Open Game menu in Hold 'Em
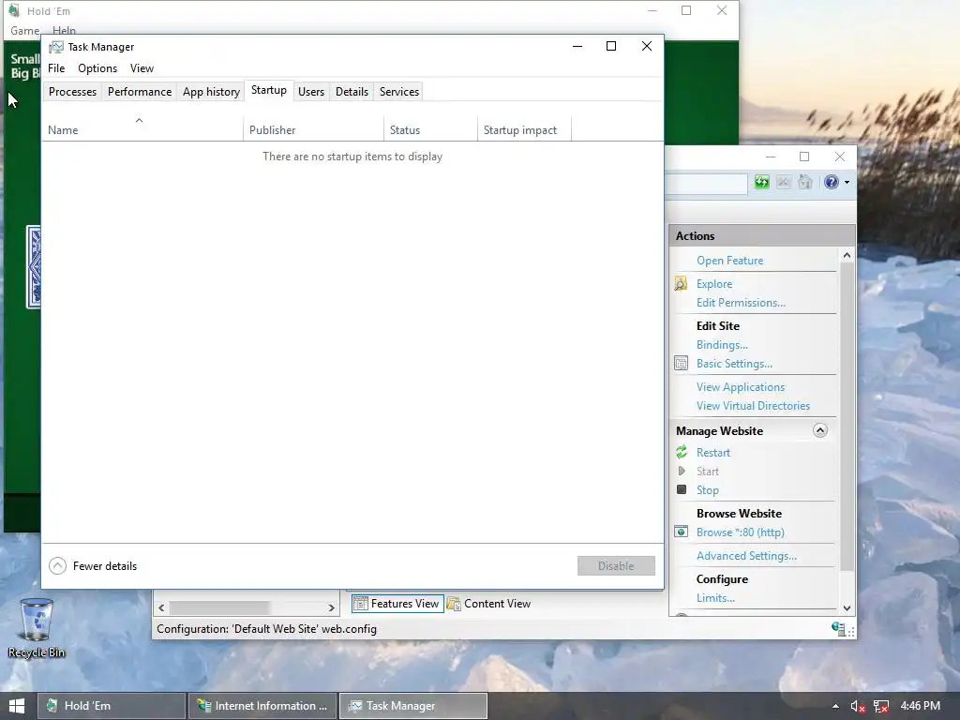The width and height of the screenshot is (960, 720). point(24,31)
